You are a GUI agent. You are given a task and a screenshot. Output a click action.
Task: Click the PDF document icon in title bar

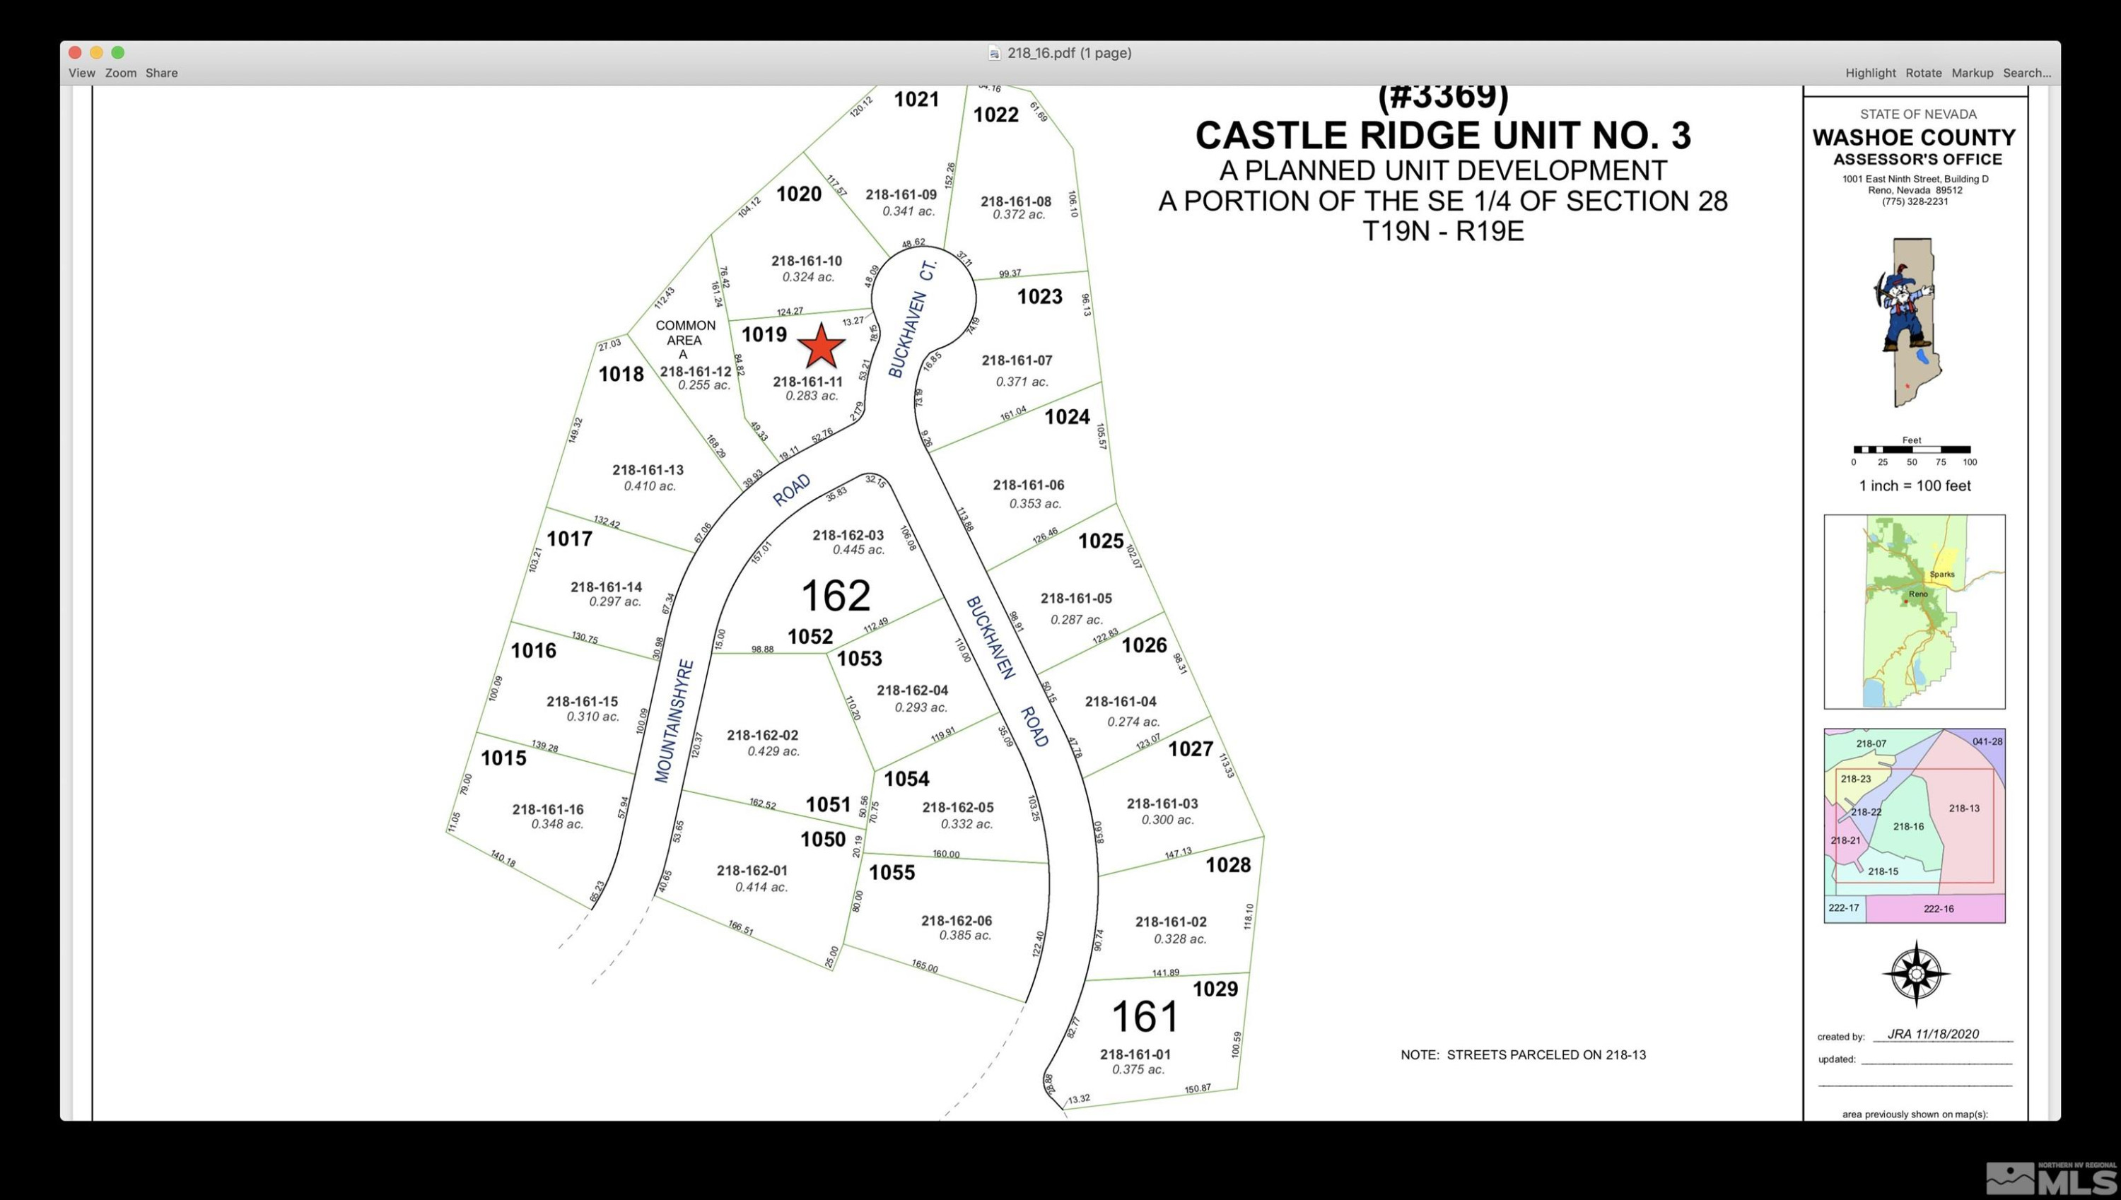(x=994, y=54)
